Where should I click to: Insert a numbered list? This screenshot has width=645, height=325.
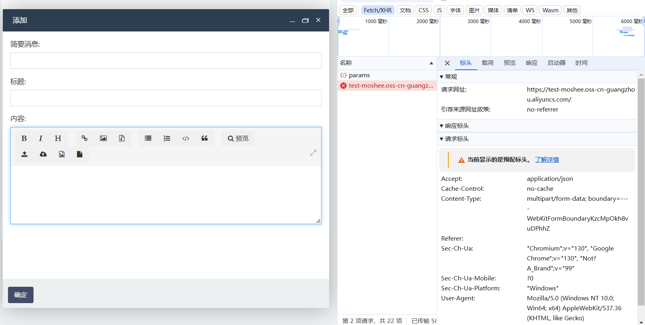click(x=167, y=138)
